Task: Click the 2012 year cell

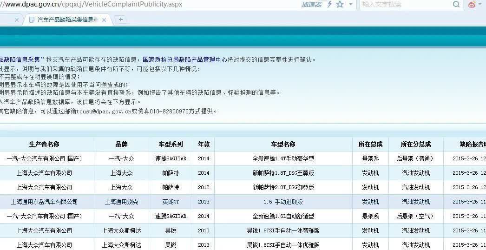Action: click(204, 187)
